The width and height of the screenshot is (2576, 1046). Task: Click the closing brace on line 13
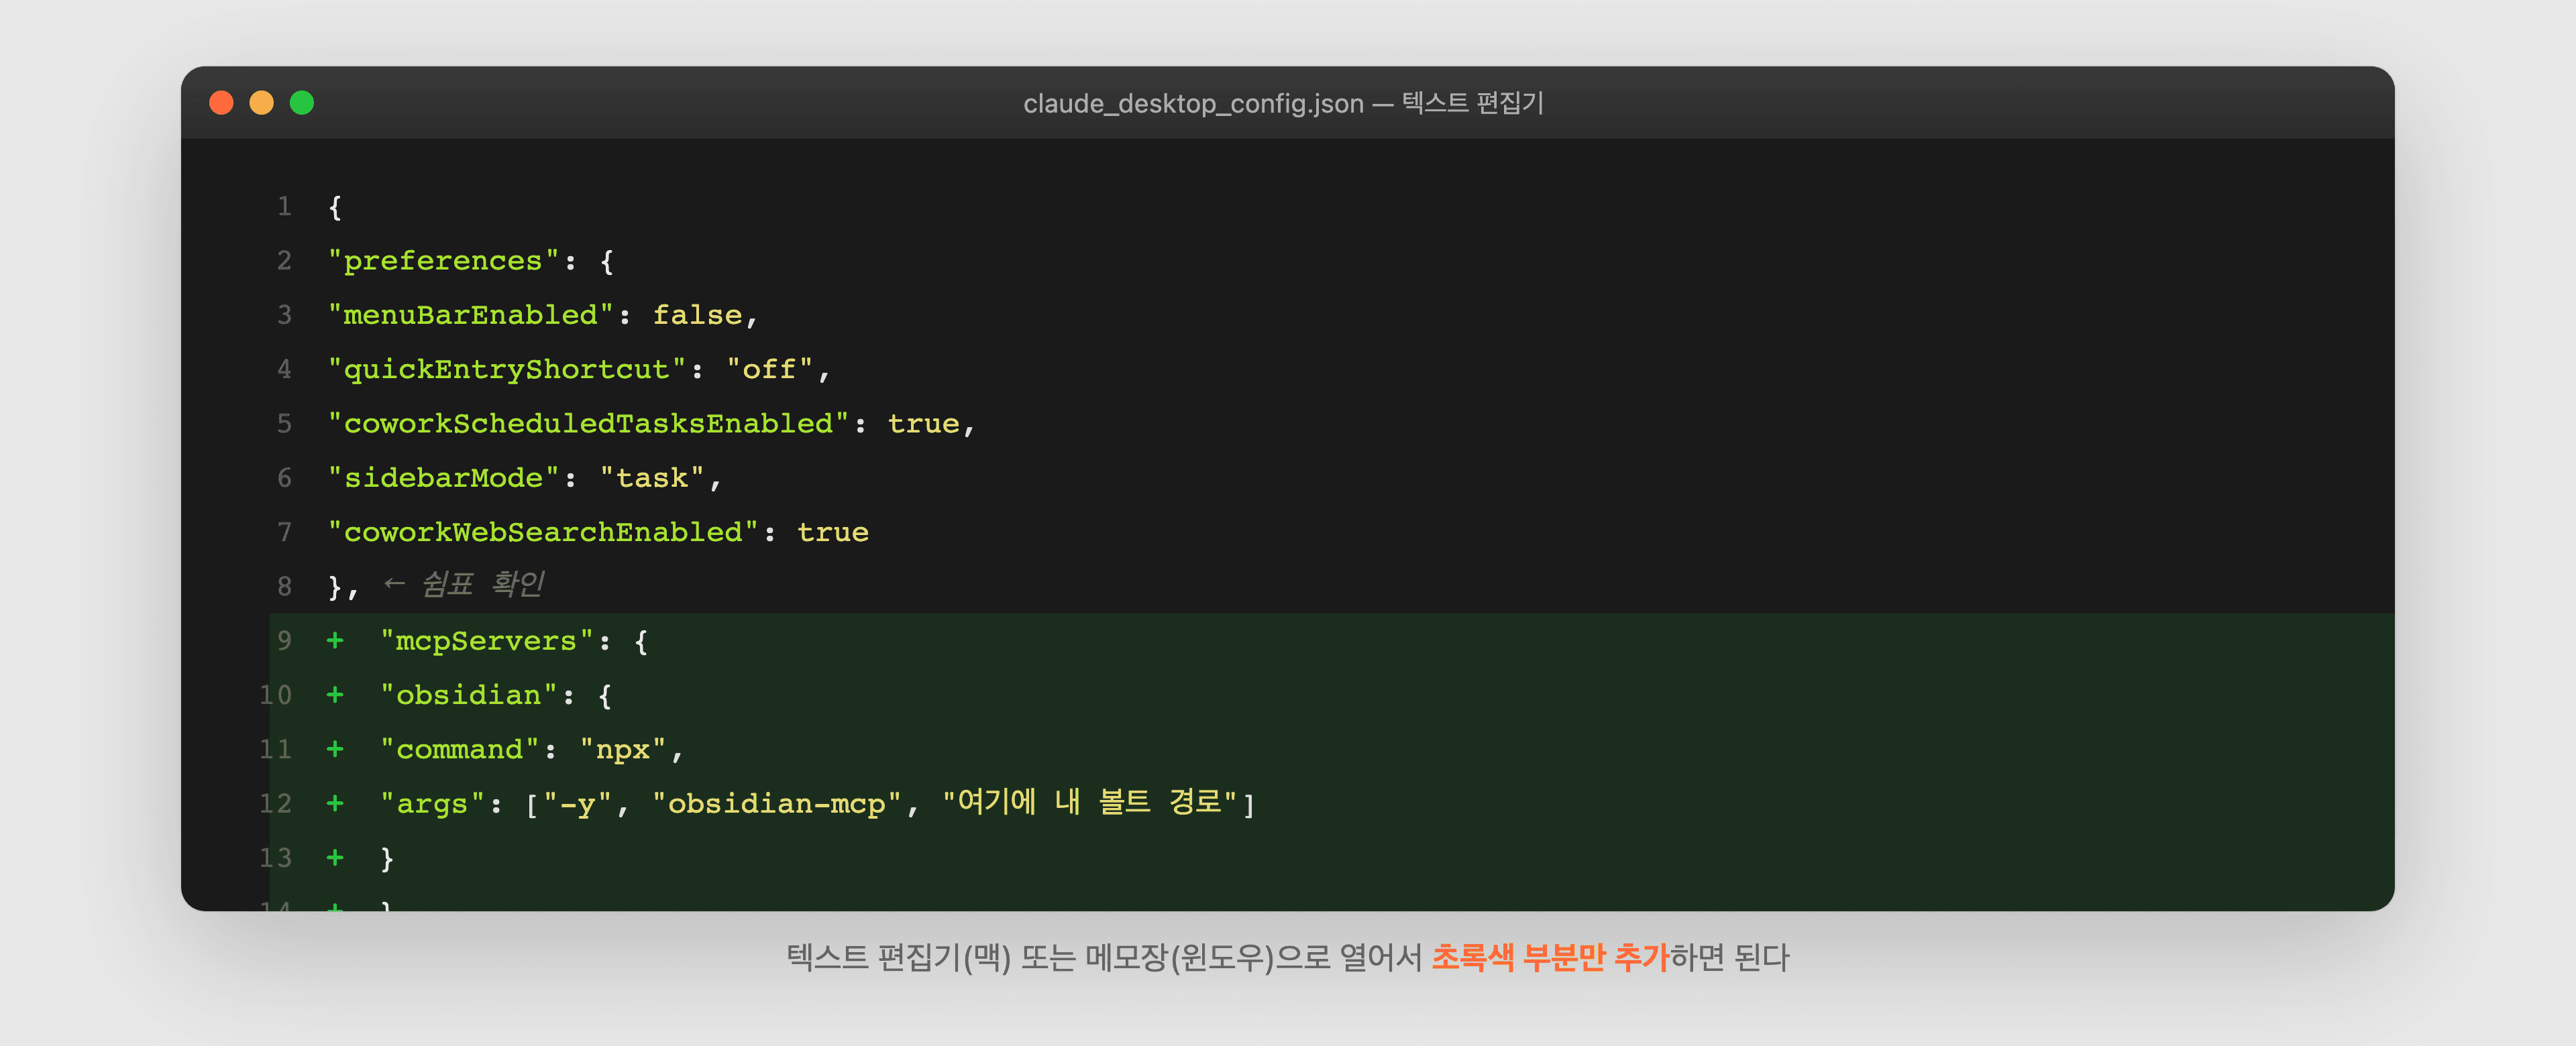tap(387, 859)
